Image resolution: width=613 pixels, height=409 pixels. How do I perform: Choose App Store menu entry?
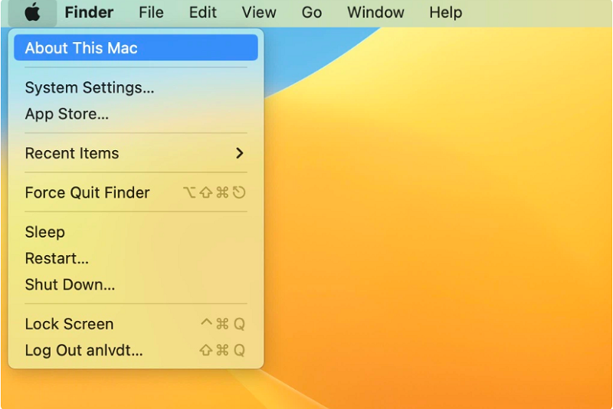(x=136, y=114)
